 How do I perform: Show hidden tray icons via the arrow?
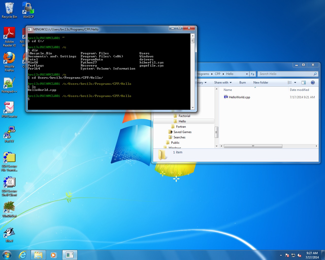281,255
